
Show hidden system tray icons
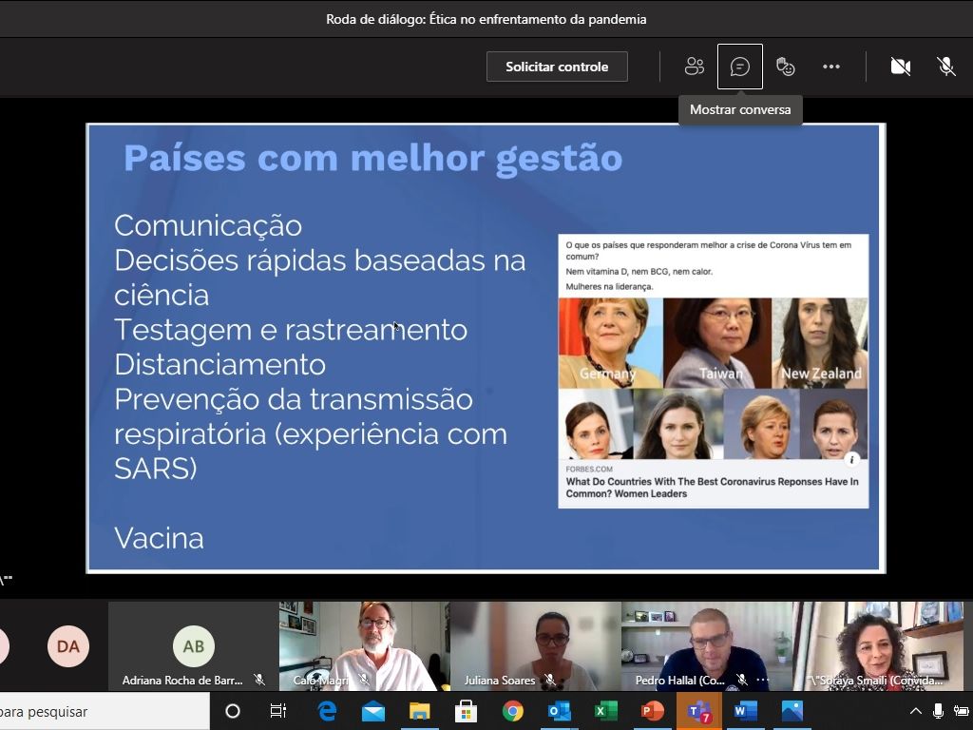916,711
